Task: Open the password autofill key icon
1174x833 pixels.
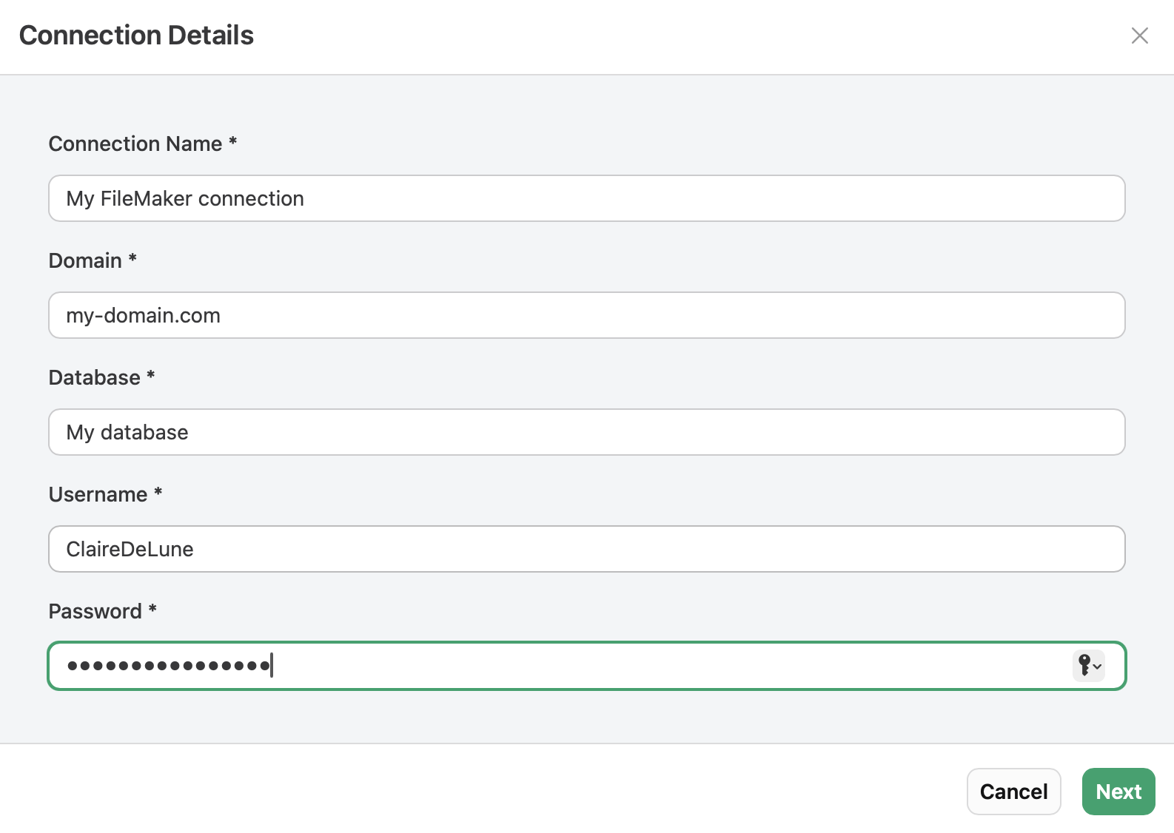Action: (x=1084, y=666)
